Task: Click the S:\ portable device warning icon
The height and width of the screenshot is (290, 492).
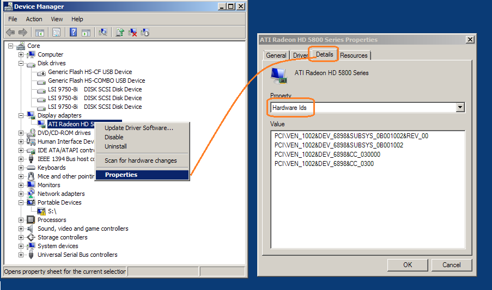Action: point(41,212)
